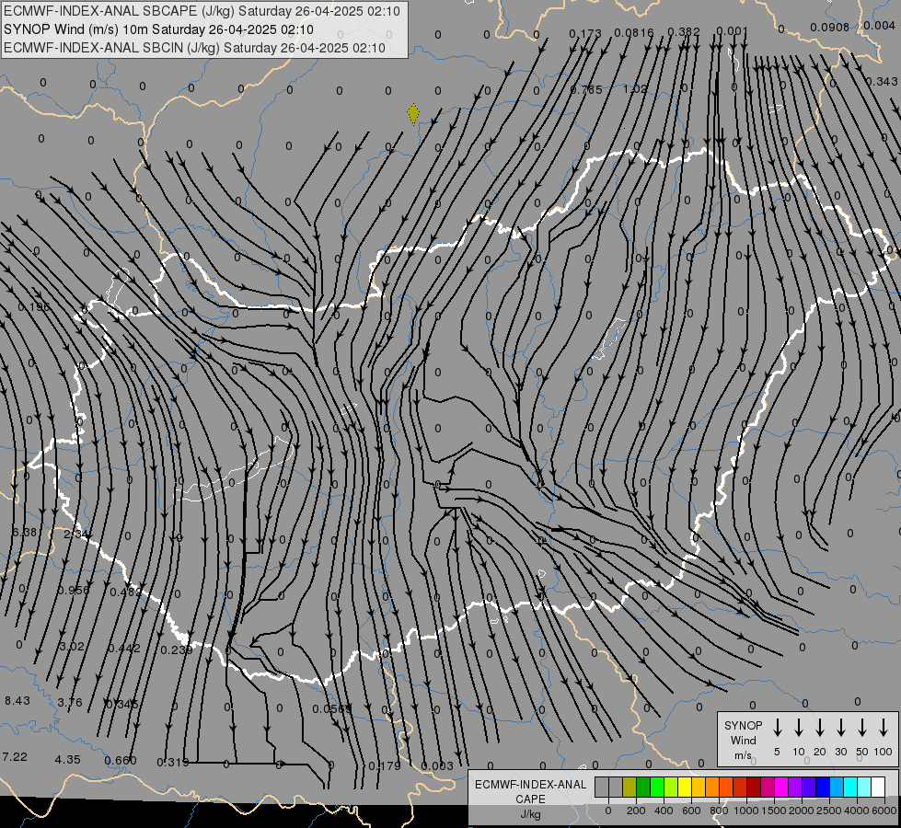Click the grid value 8.43
The height and width of the screenshot is (828, 901).
coord(17,700)
